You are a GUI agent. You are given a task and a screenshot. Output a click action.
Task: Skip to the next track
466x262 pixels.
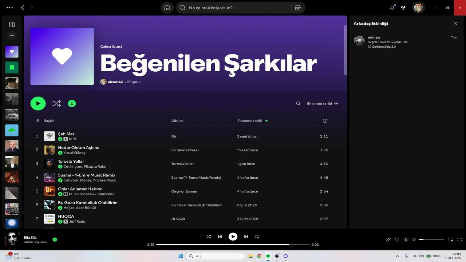tap(246, 237)
